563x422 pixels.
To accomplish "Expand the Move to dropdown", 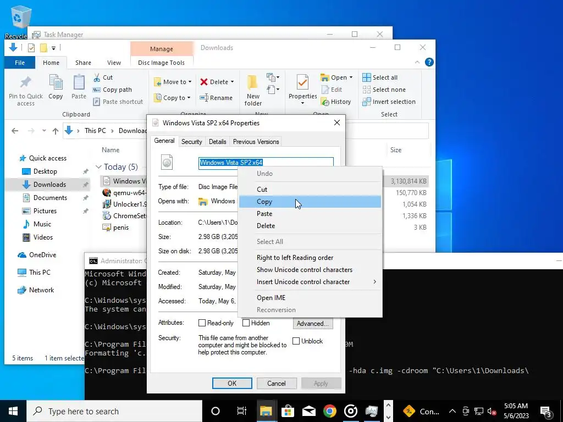I will tap(190, 82).
